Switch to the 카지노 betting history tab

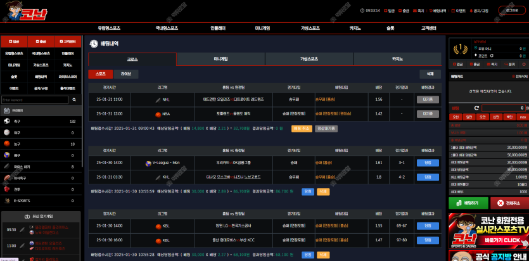click(397, 59)
